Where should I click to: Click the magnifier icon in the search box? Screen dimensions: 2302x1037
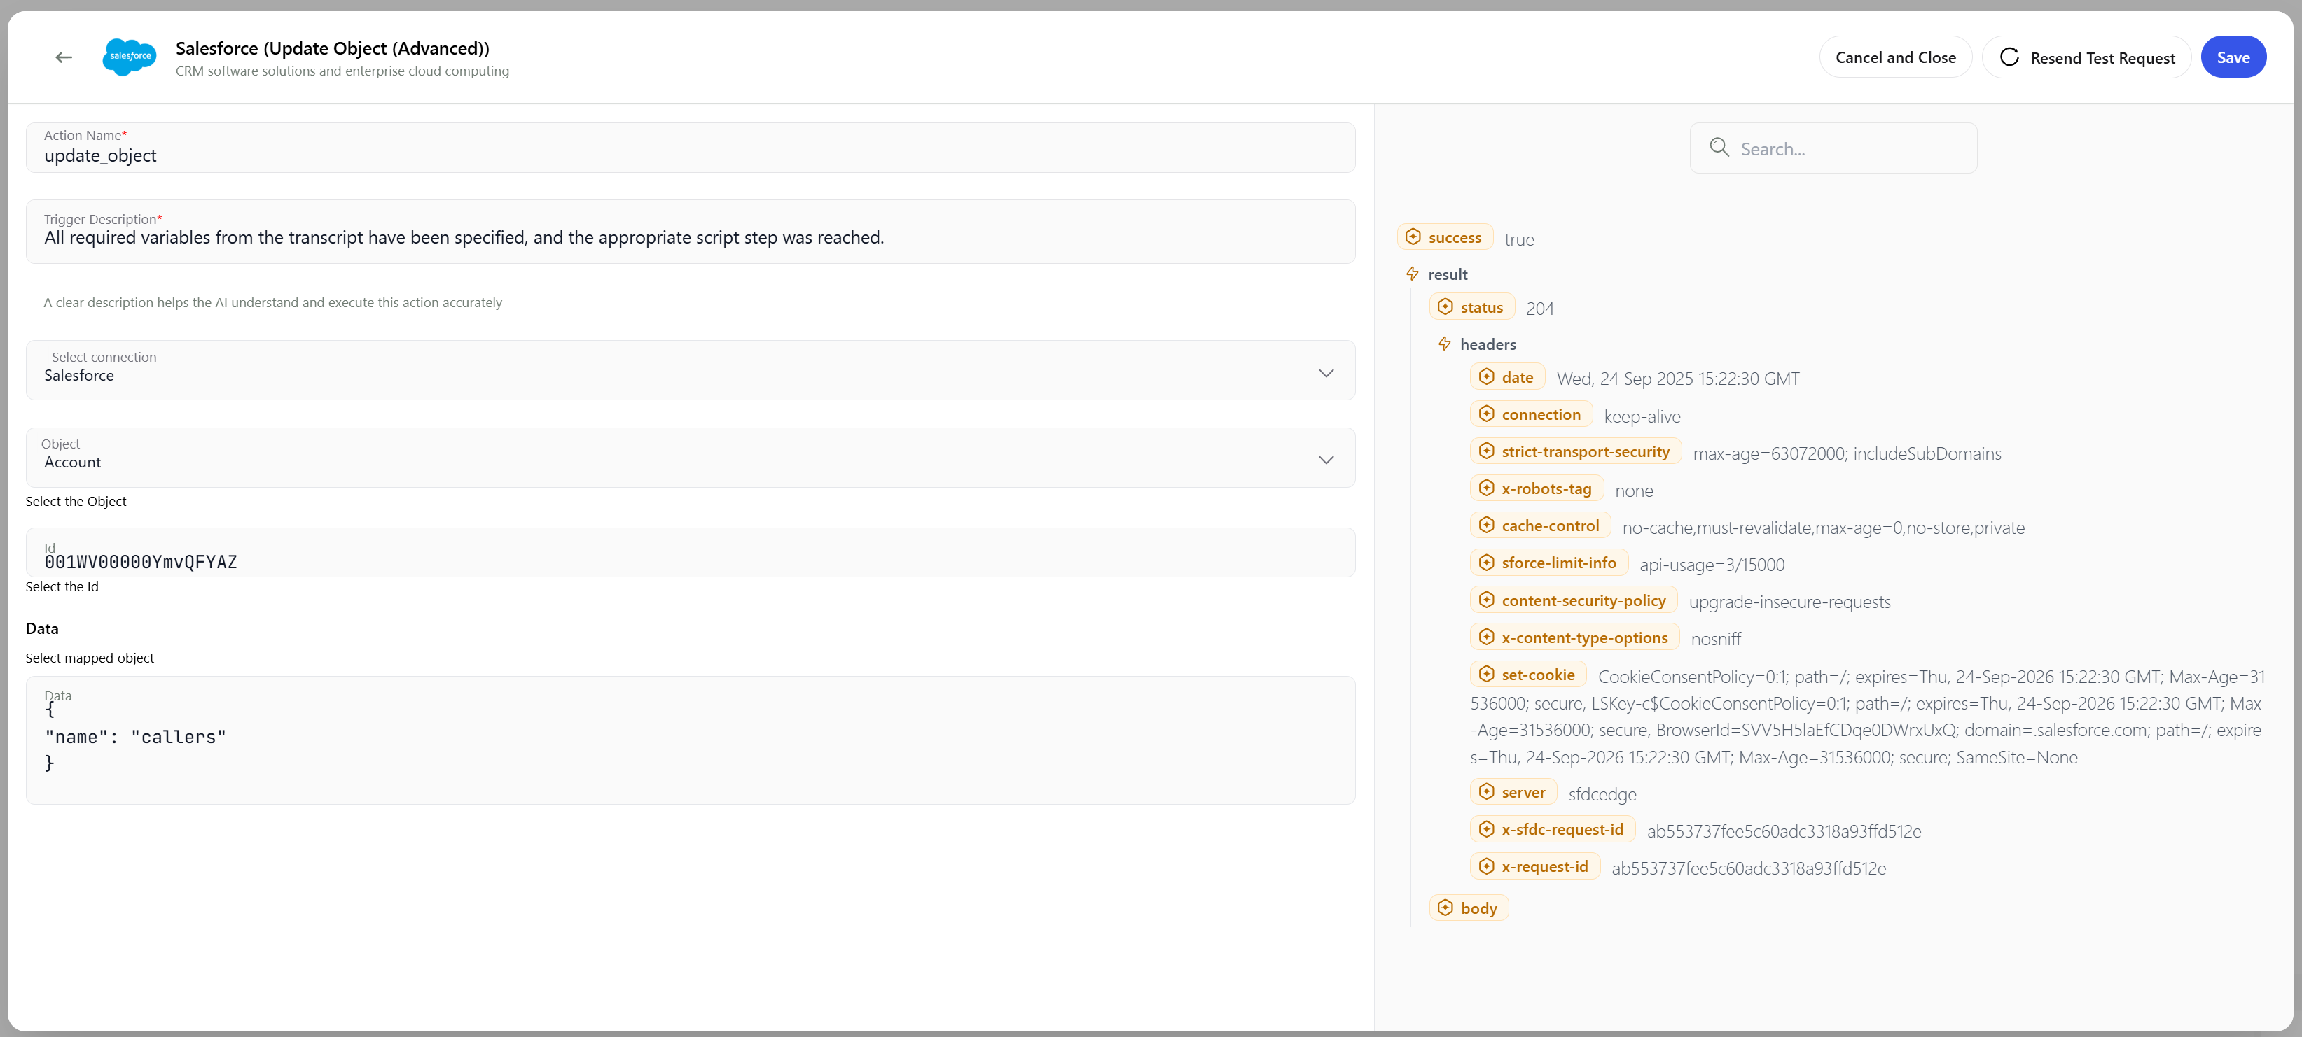[x=1719, y=148]
